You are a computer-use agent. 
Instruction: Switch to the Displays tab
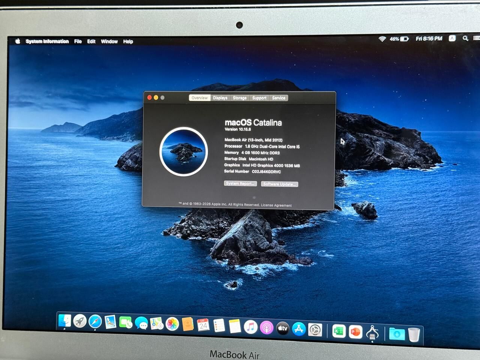pyautogui.click(x=220, y=98)
